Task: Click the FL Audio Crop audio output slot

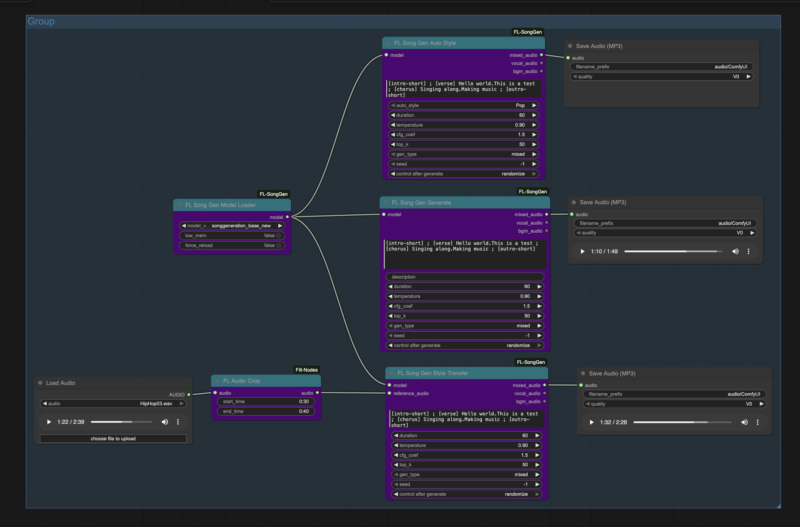Action: (317, 393)
